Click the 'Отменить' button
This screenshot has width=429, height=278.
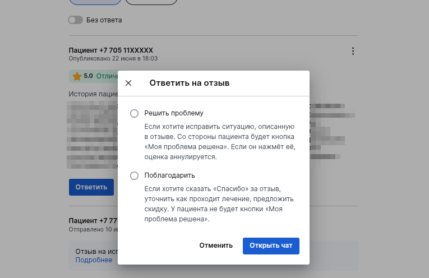click(216, 245)
